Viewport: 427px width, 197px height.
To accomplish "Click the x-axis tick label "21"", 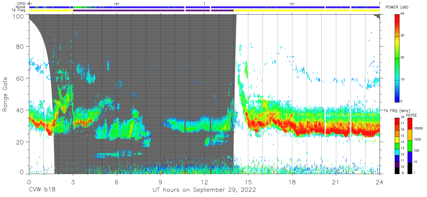I will (336, 182).
